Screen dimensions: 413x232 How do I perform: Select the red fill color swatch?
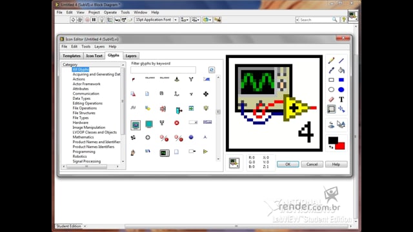(341, 146)
